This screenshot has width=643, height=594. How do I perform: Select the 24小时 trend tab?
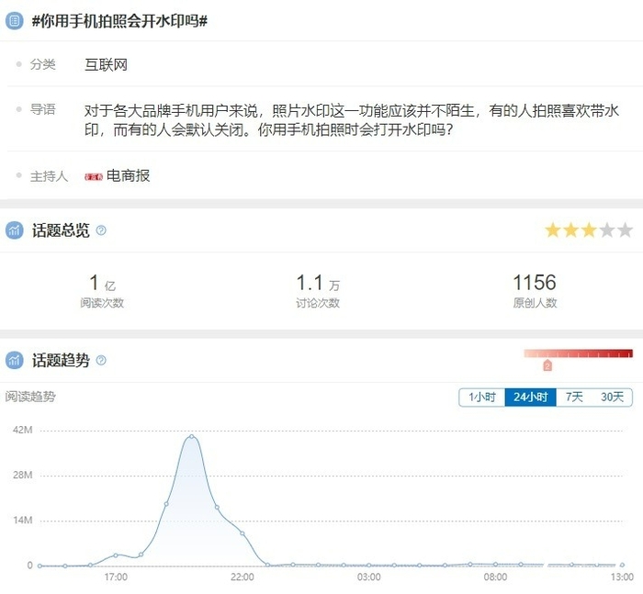530,398
